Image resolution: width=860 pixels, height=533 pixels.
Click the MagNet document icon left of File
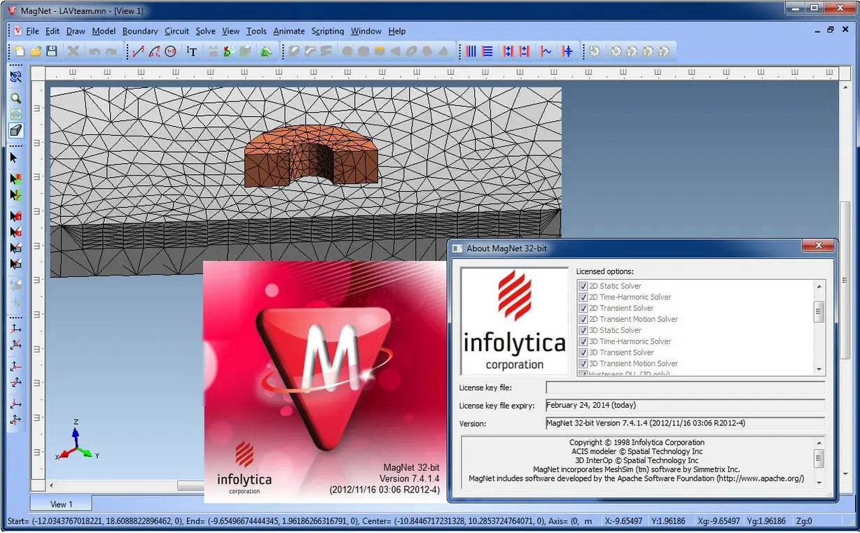click(x=18, y=31)
